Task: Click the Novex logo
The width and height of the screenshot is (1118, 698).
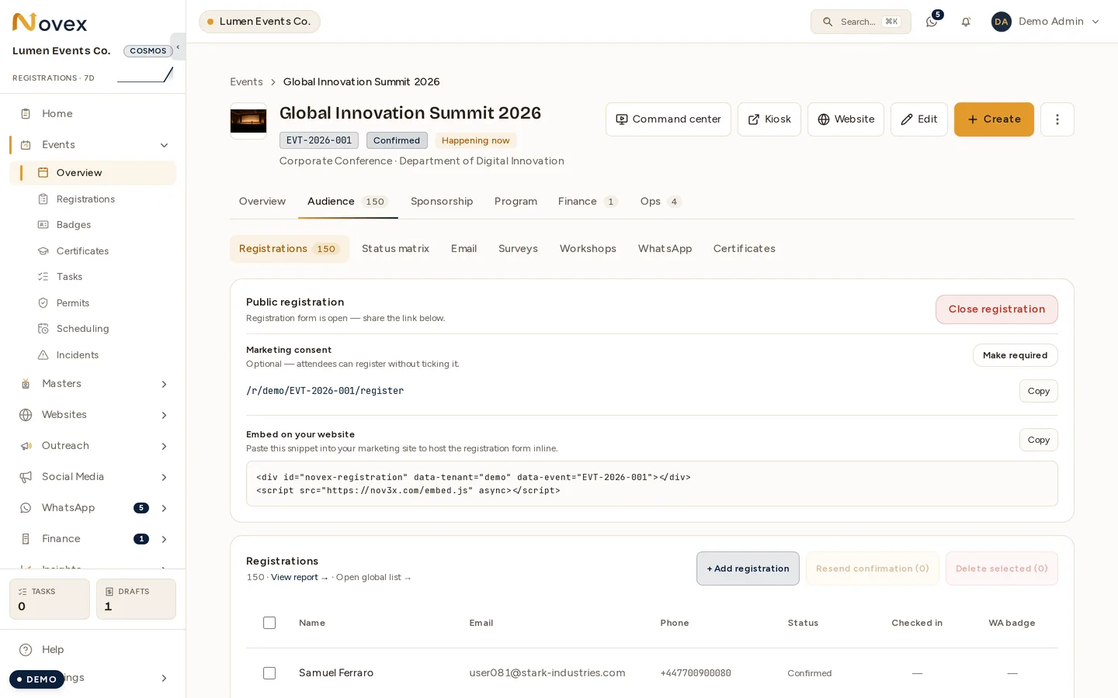Action: tap(50, 22)
